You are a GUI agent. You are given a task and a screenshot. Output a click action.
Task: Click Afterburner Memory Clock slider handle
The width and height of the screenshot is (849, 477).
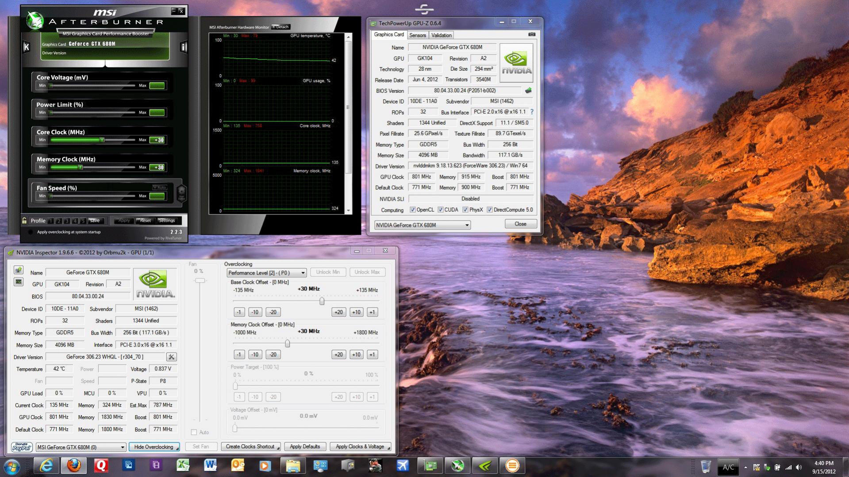(80, 167)
